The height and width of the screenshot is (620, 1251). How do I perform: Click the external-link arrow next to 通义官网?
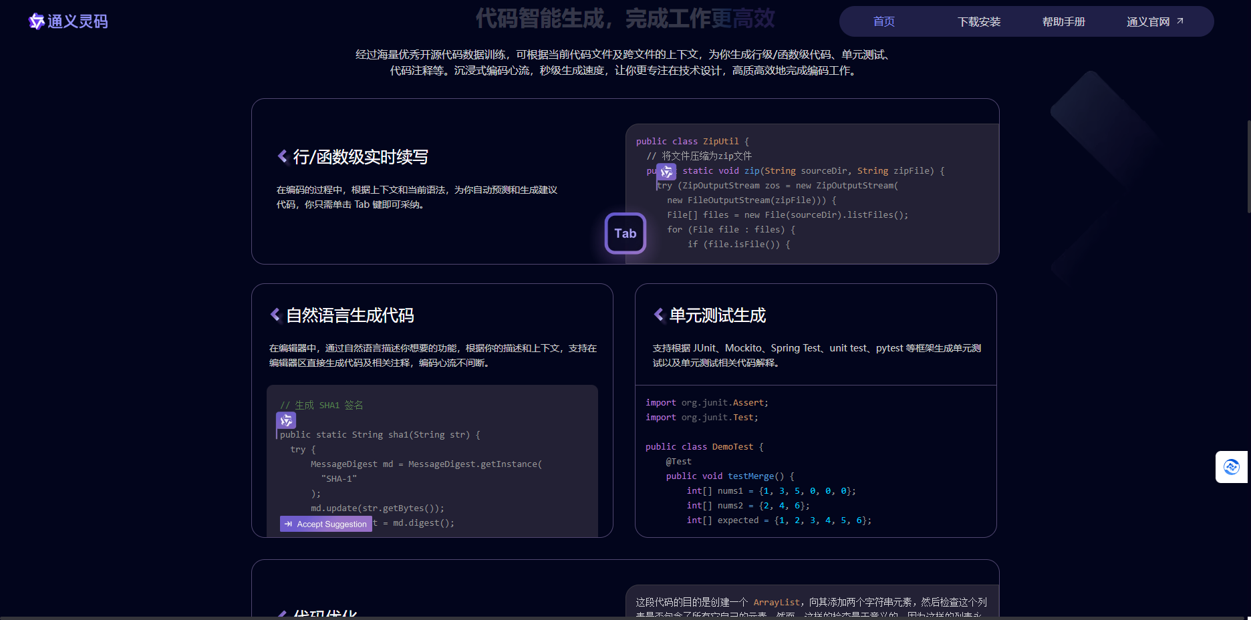click(1181, 21)
